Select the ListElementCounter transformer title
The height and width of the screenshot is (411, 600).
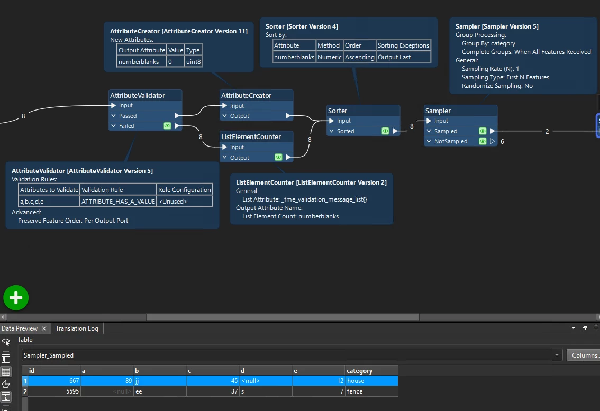251,136
